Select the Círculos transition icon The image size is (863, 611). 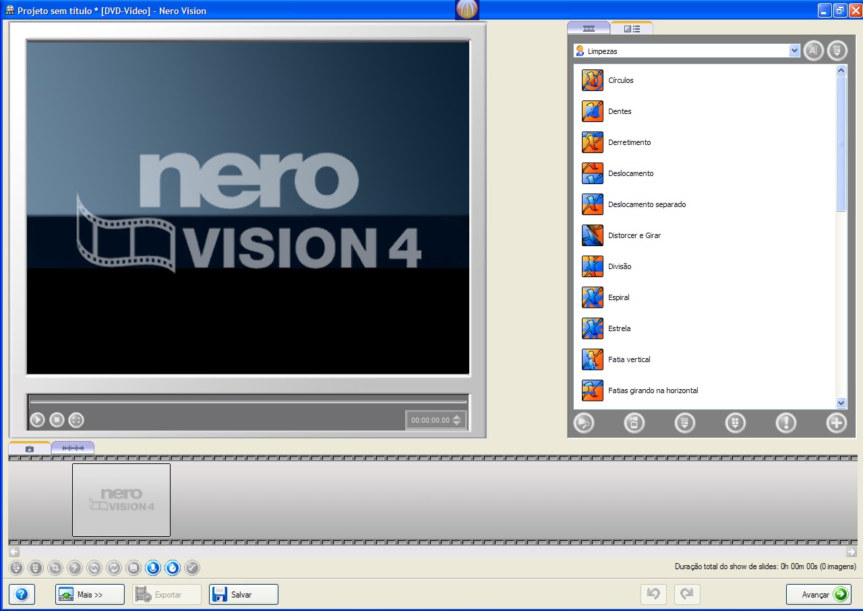tap(593, 80)
